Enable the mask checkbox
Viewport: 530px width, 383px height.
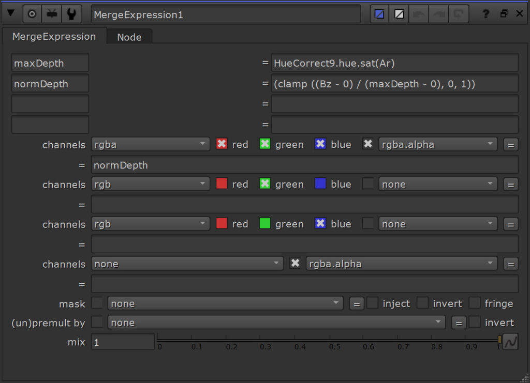coord(97,303)
